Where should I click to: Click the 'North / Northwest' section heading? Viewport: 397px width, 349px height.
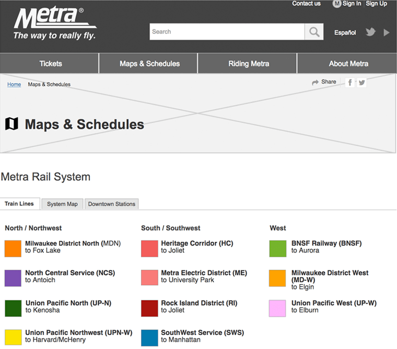click(x=33, y=228)
